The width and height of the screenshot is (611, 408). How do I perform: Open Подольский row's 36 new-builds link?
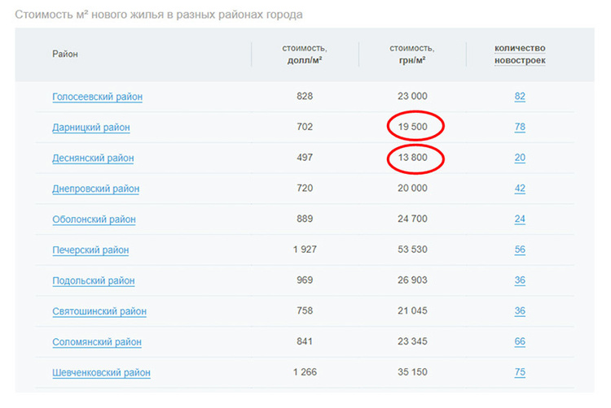520,280
